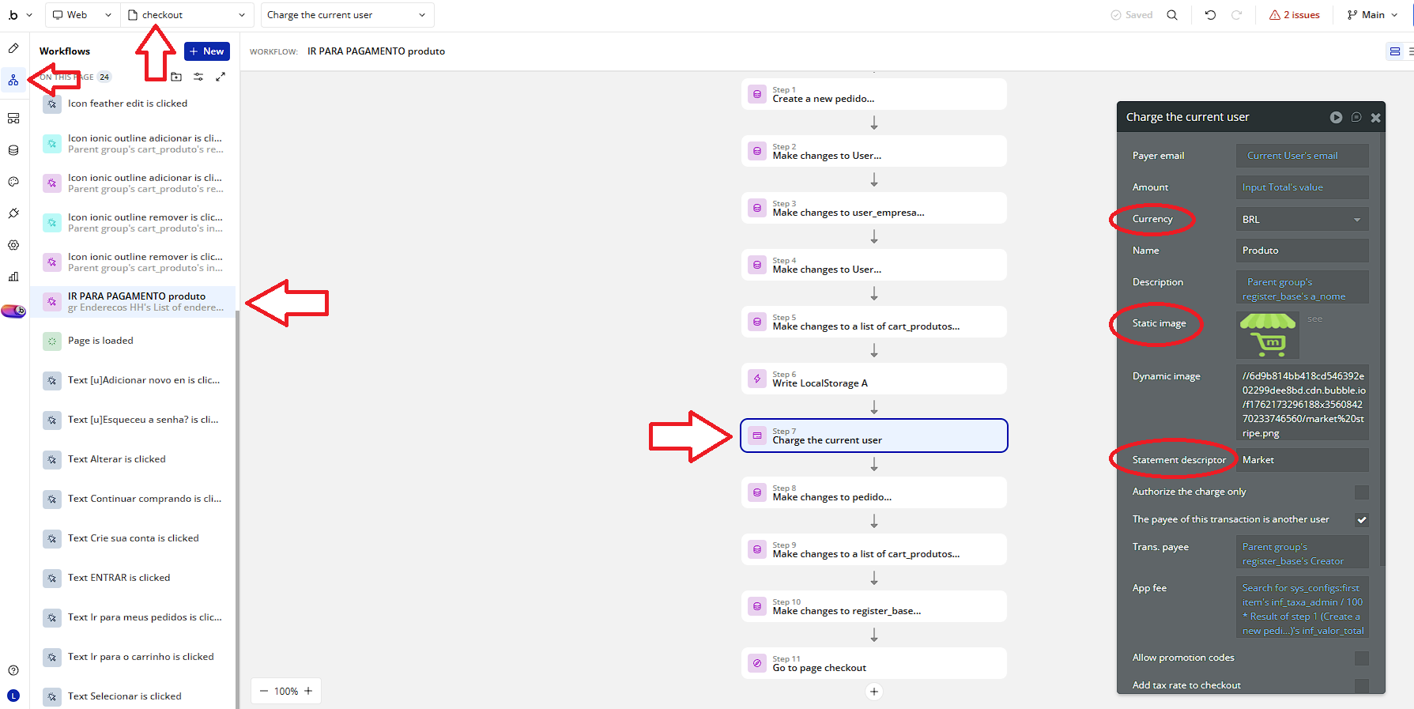Select Step 8 Make changes to pedido
The width and height of the screenshot is (1414, 709).
pos(873,493)
